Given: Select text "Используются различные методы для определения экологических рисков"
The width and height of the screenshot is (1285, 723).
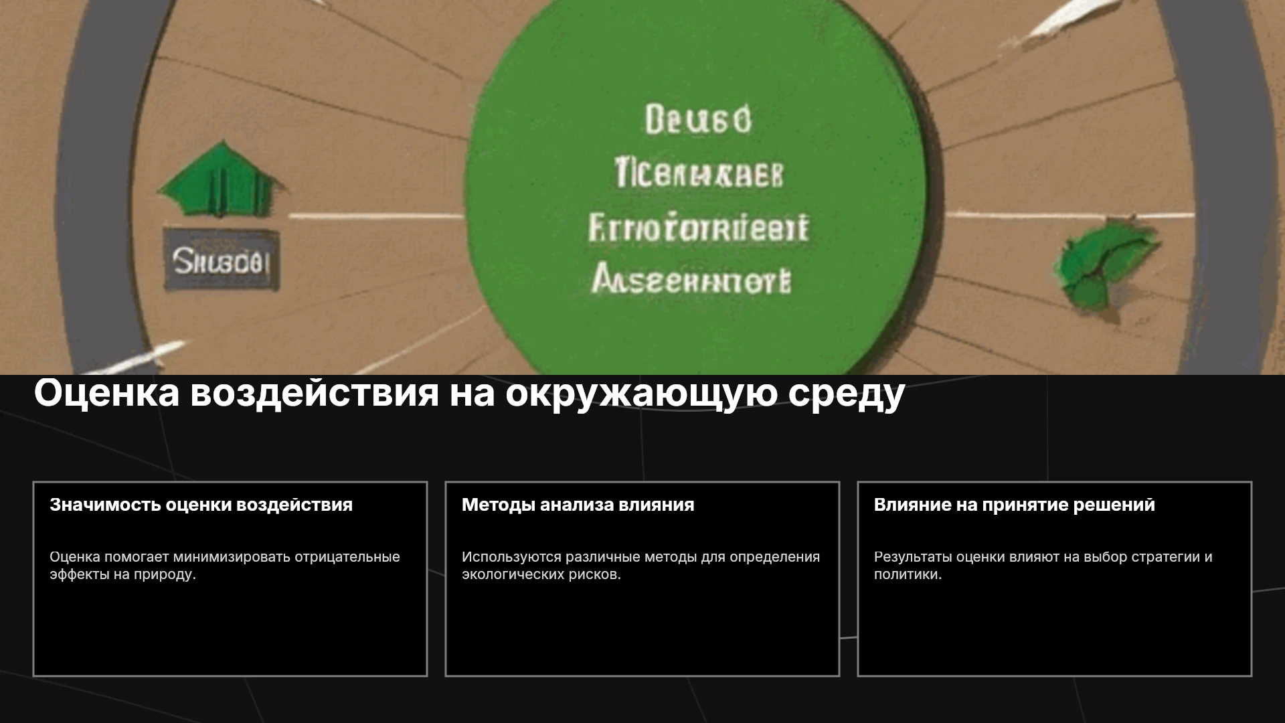Looking at the screenshot, I should coord(640,566).
